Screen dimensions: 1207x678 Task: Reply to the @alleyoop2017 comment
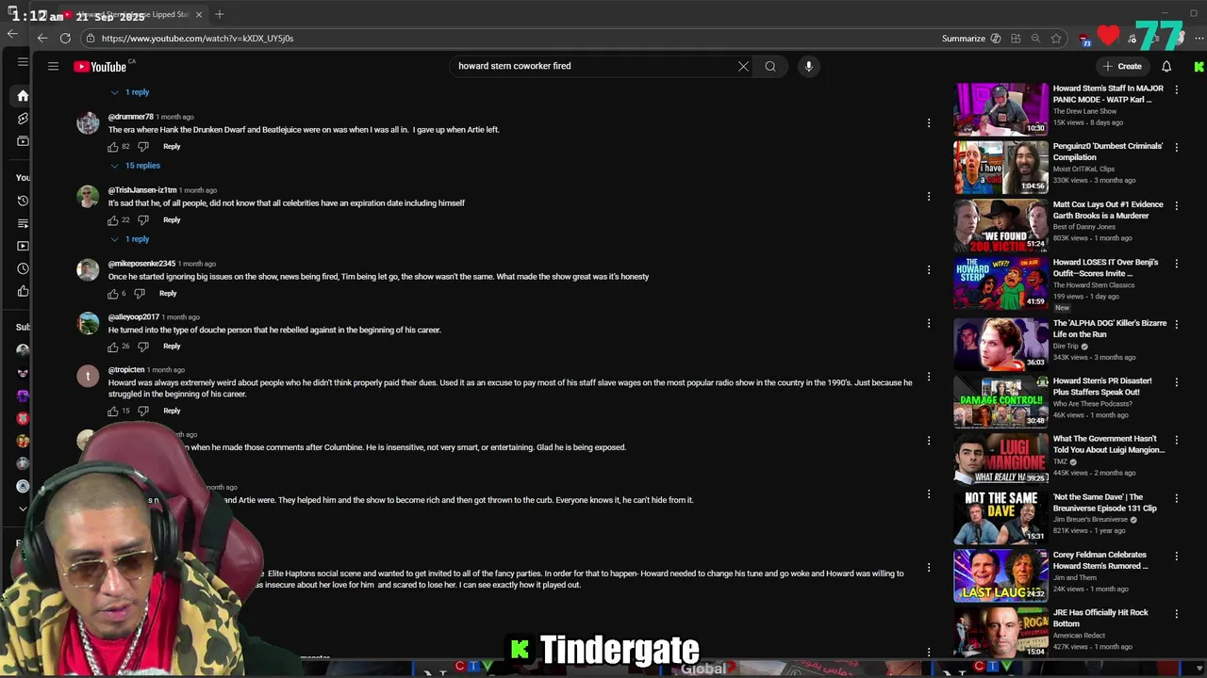pos(172,347)
